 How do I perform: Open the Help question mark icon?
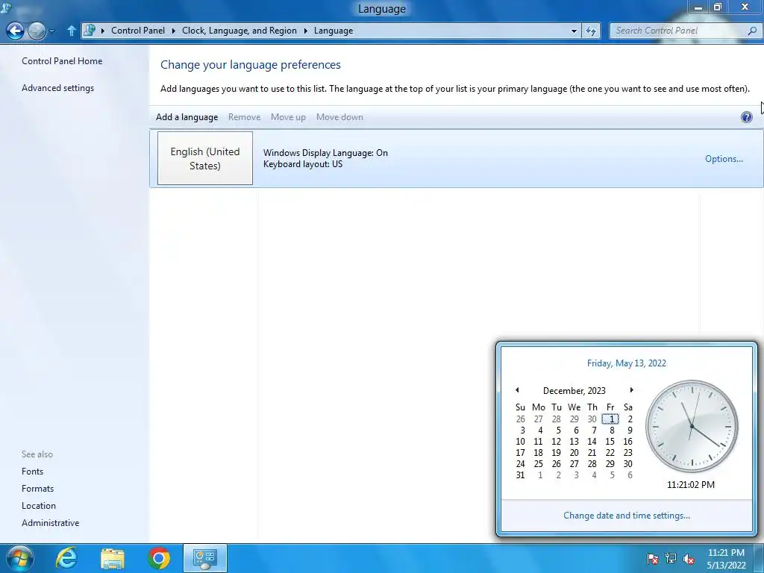point(746,117)
